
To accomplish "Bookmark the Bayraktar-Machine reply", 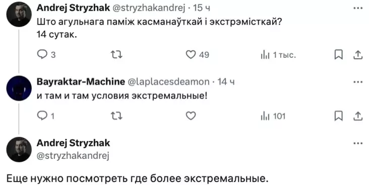I will [339, 116].
